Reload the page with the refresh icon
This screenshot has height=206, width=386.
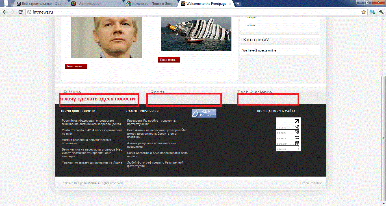(20, 12)
